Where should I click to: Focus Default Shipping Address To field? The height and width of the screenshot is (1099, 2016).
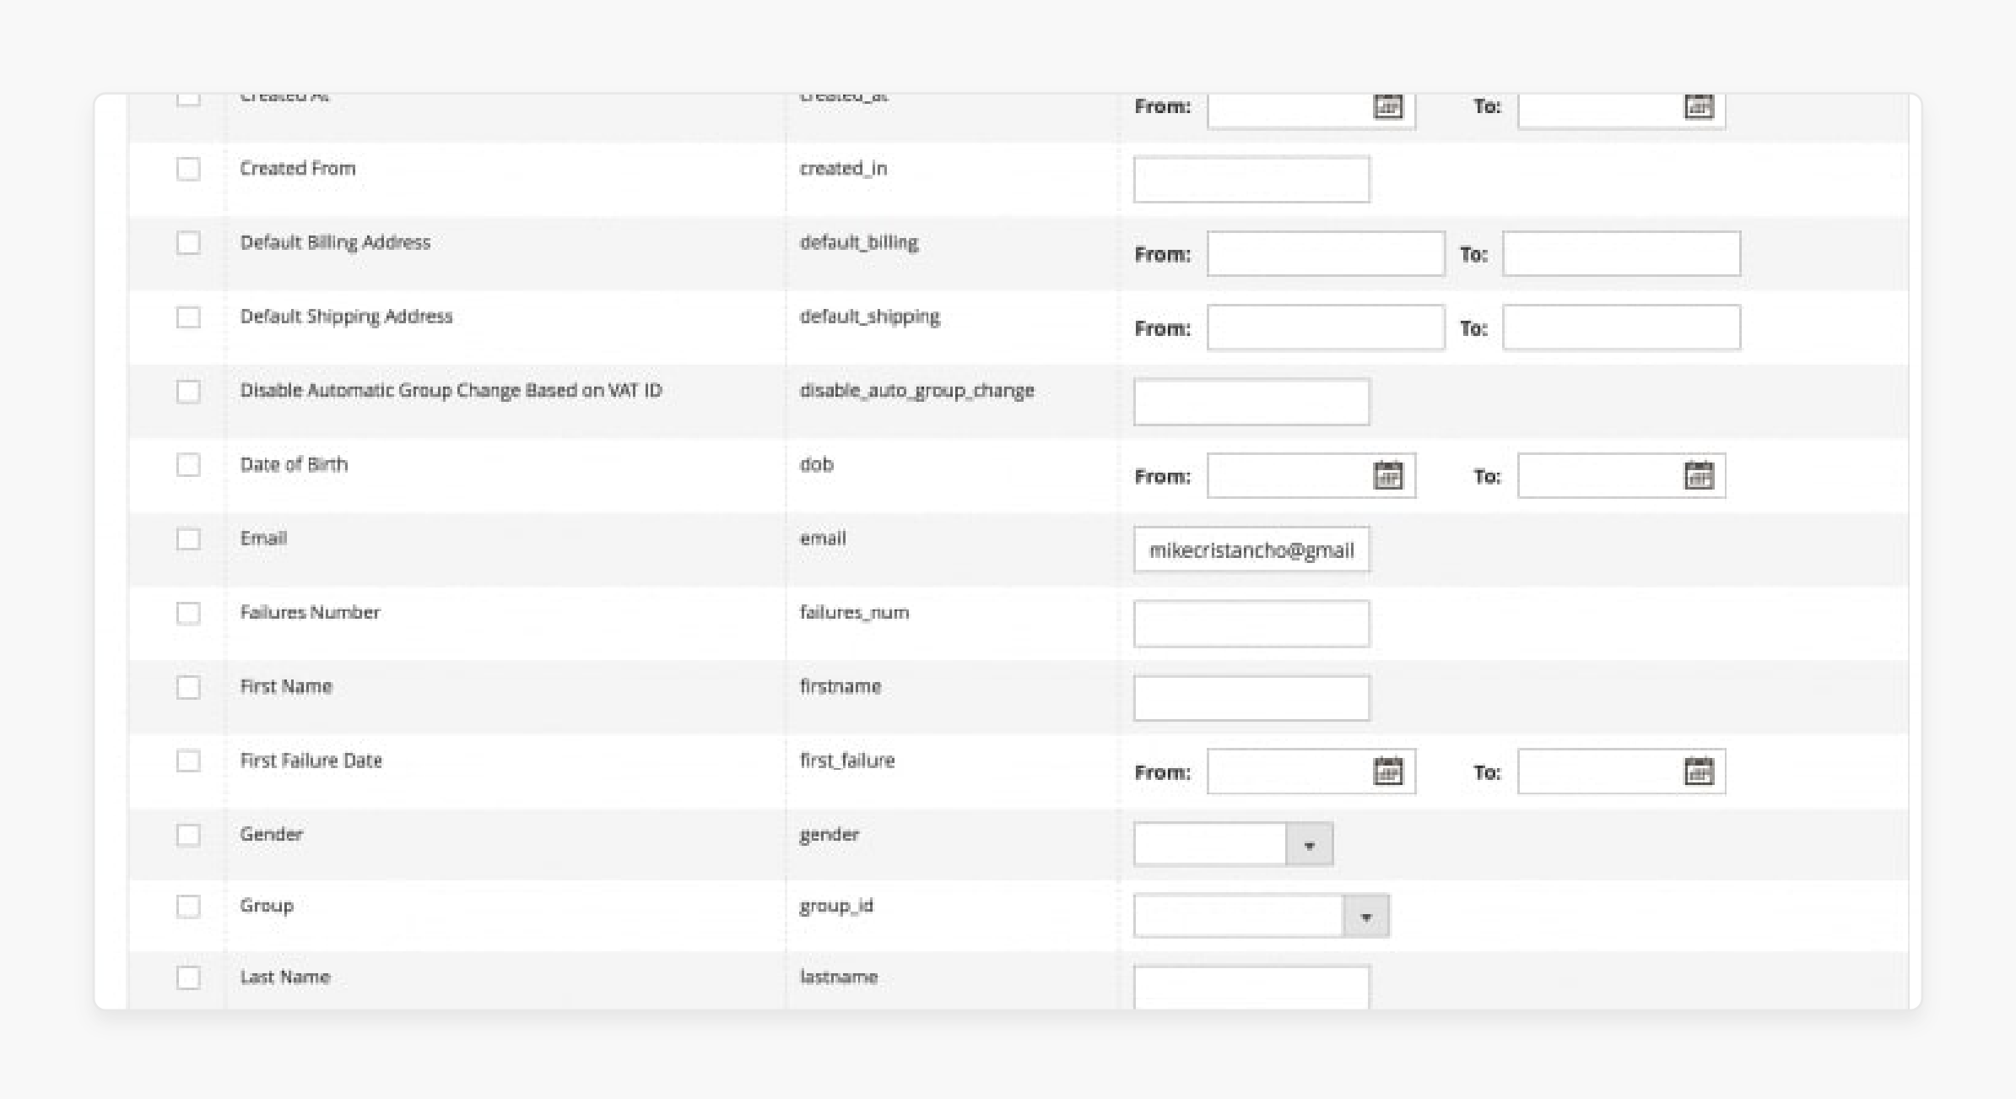coord(1621,328)
